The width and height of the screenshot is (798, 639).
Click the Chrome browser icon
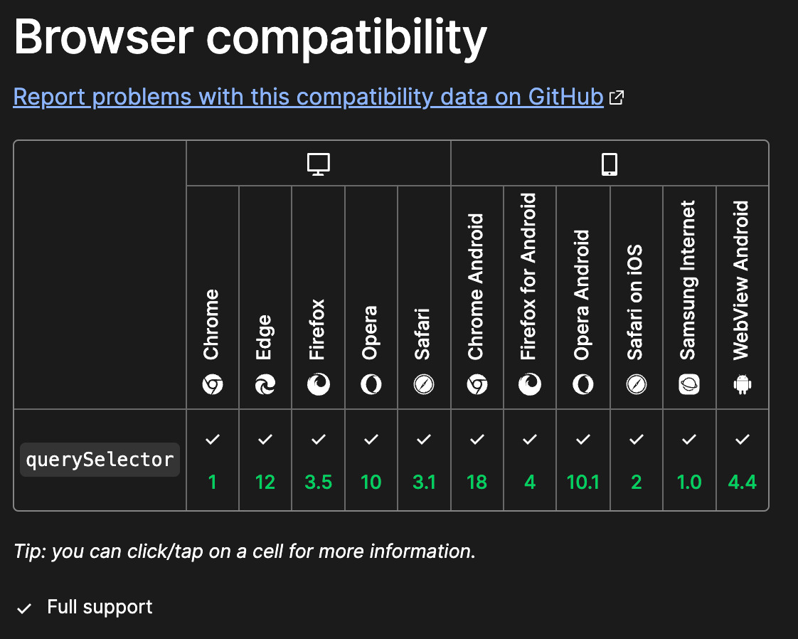click(x=212, y=385)
